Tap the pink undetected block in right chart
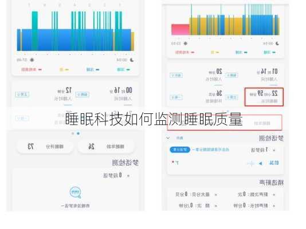This screenshot has width=306, height=229. 180,29
